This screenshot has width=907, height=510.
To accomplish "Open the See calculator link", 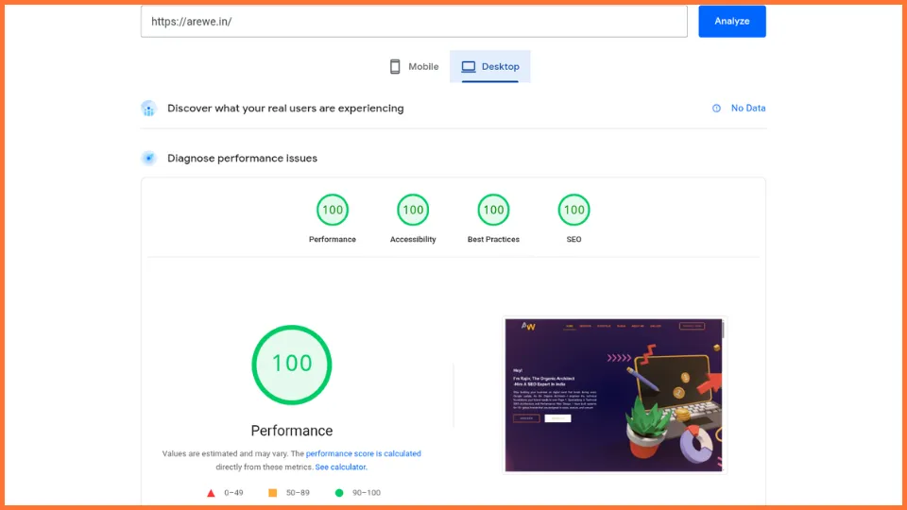I will pos(341,467).
